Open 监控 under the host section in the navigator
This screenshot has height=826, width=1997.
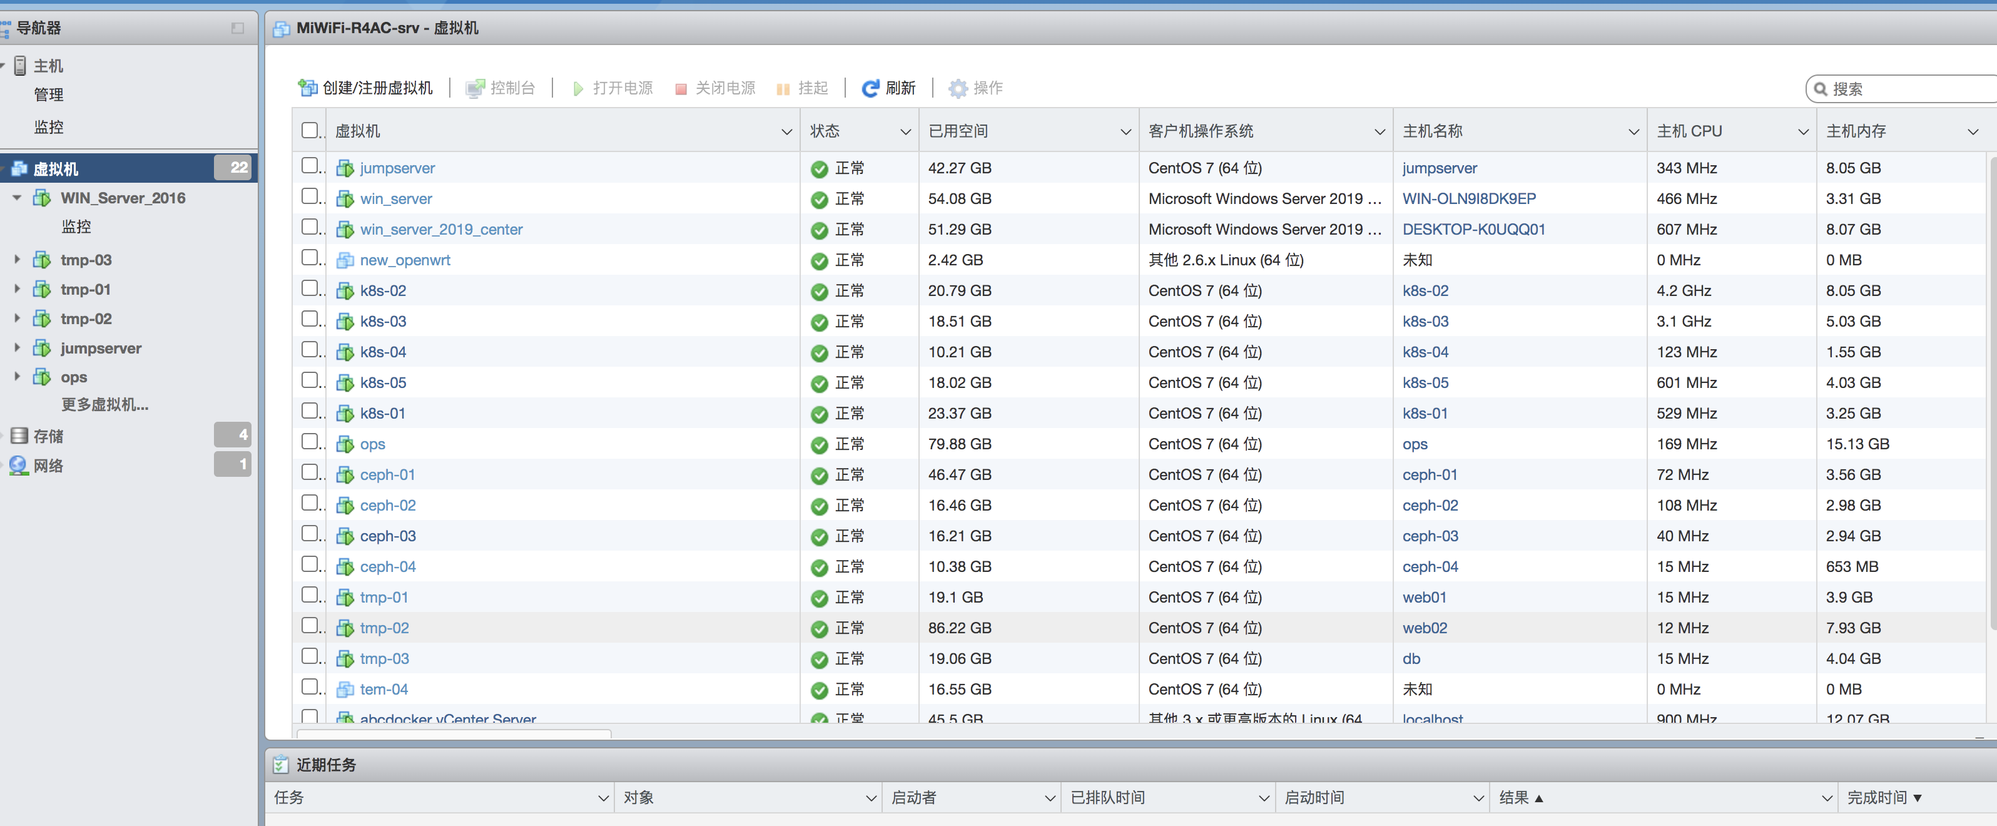49,127
